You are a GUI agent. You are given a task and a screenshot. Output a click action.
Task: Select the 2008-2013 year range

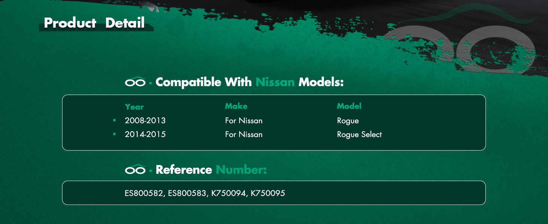(x=145, y=121)
